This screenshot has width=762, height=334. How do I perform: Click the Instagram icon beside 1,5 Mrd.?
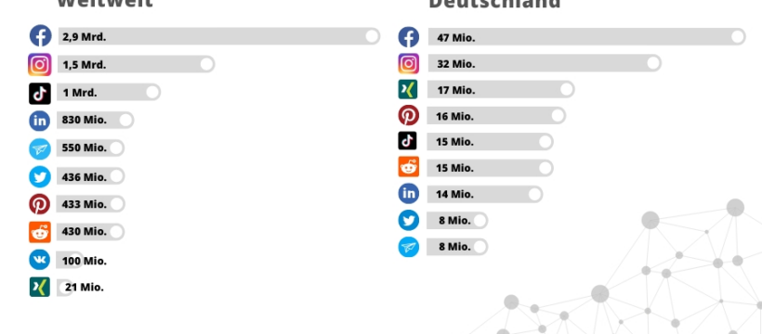click(x=39, y=65)
